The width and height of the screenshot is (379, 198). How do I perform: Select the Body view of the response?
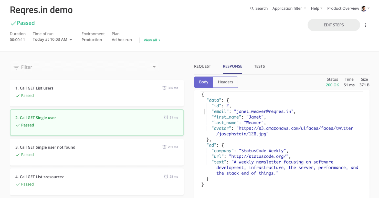204,82
